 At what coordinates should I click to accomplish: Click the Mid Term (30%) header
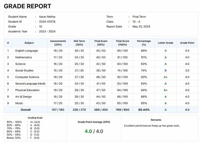tap(79, 43)
